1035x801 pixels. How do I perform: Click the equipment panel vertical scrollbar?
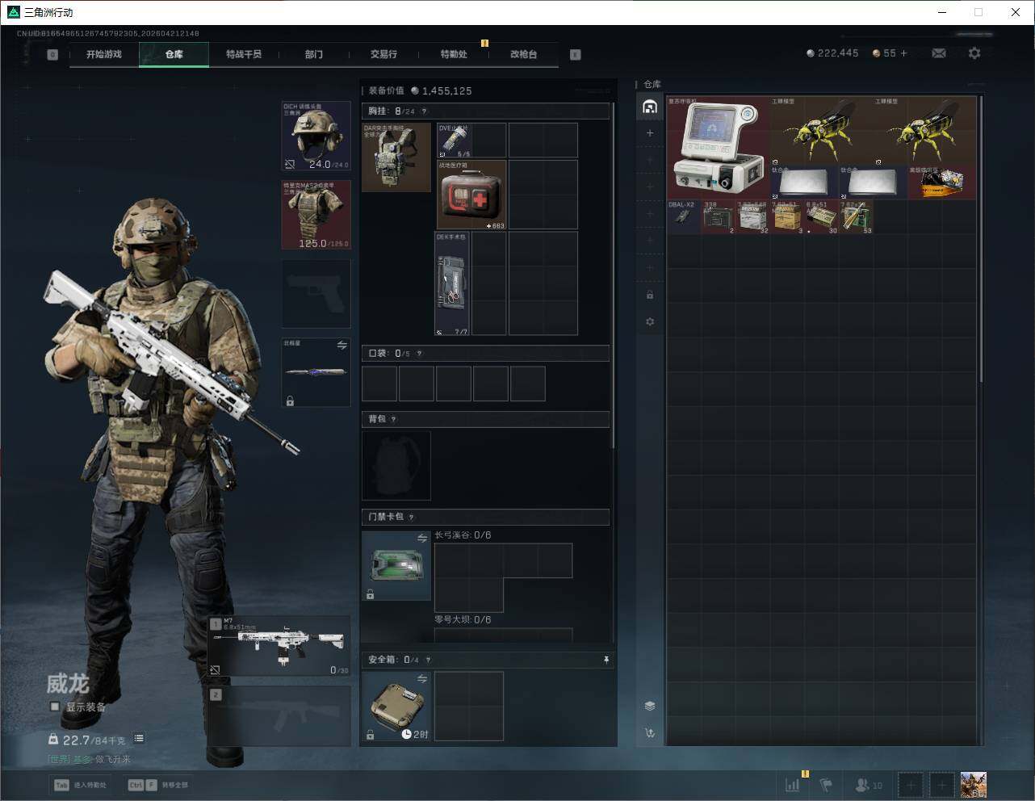pyautogui.click(x=613, y=275)
